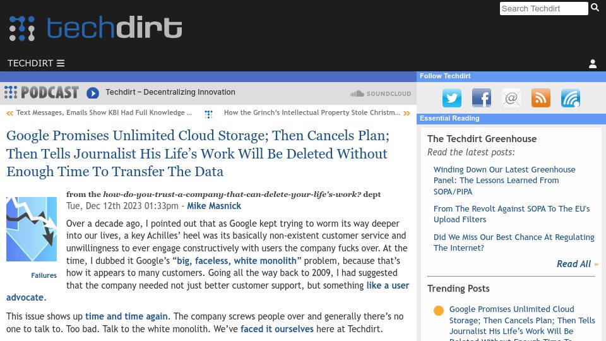Viewport: 606px width, 341px height.
Task: Click the Failures topic thumbnail image
Action: pos(32,229)
